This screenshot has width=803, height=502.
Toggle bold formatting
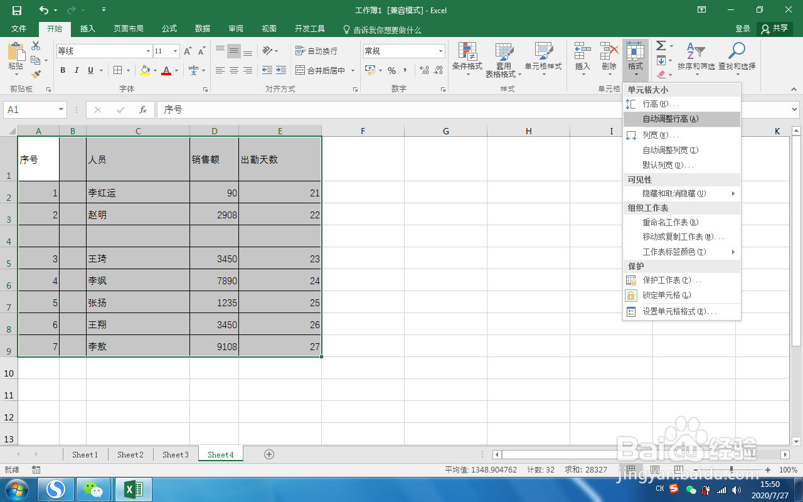click(63, 70)
